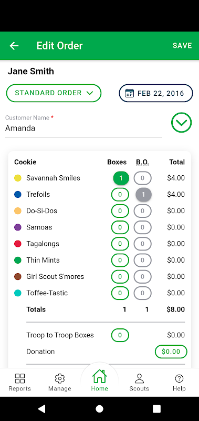Open the Manage gear icon

[59, 378]
